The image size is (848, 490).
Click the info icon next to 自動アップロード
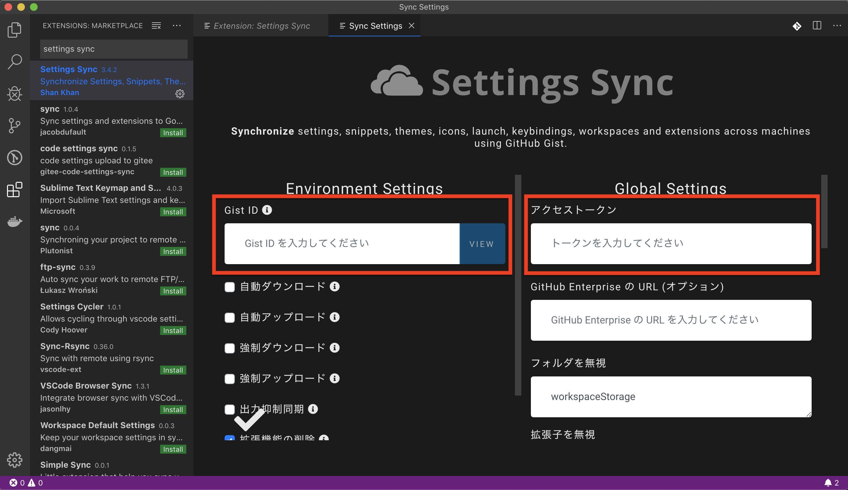point(334,317)
